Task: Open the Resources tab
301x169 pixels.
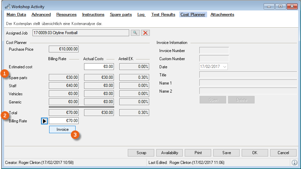Action: tap(66, 15)
